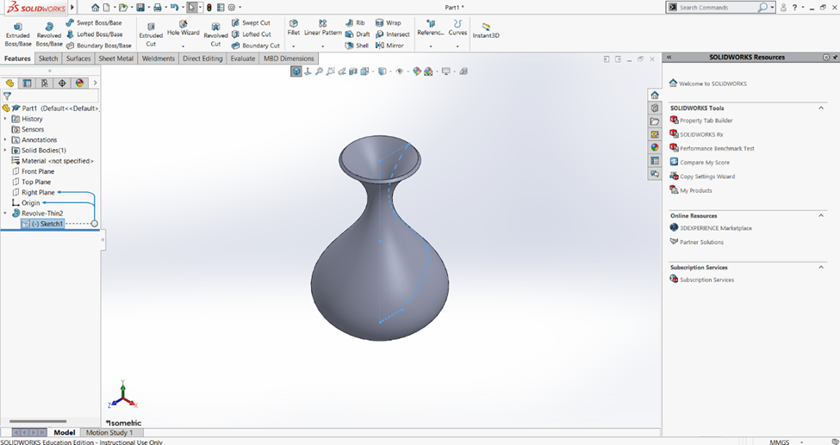Launch SOLIDWORKS Rx link
Image resolution: width=840 pixels, height=445 pixels.
696,134
